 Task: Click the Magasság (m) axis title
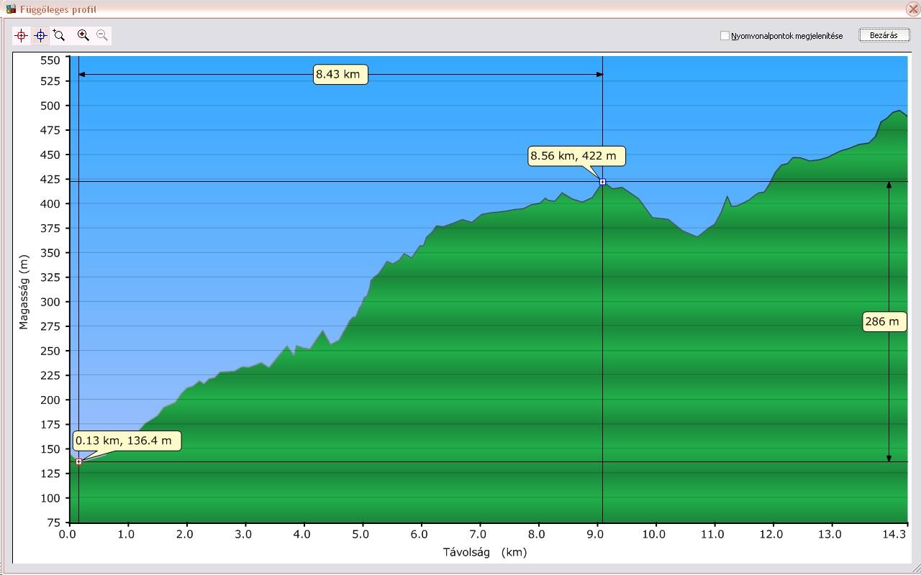click(23, 292)
